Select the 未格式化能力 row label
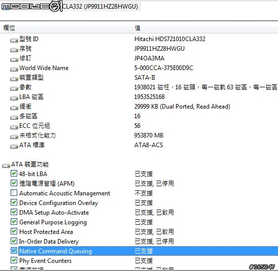Viewport: 278px width, 271px height. [38, 135]
